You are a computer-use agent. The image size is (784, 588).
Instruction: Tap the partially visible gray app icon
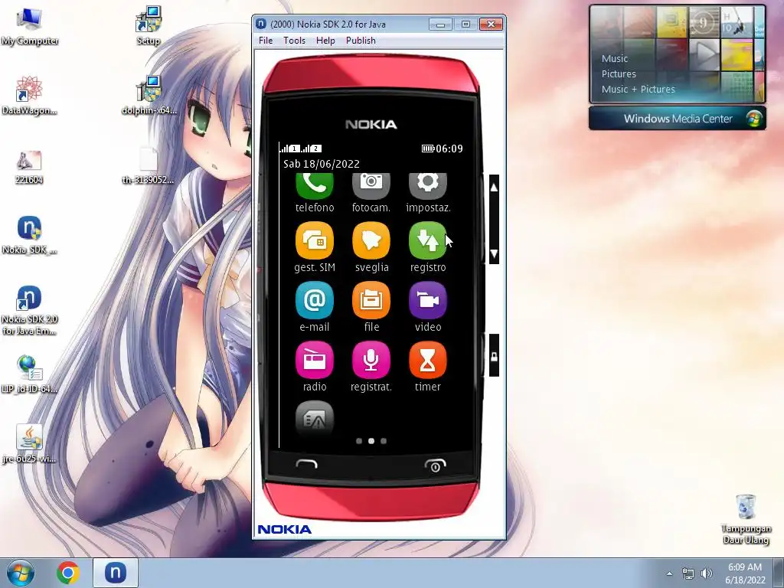315,419
